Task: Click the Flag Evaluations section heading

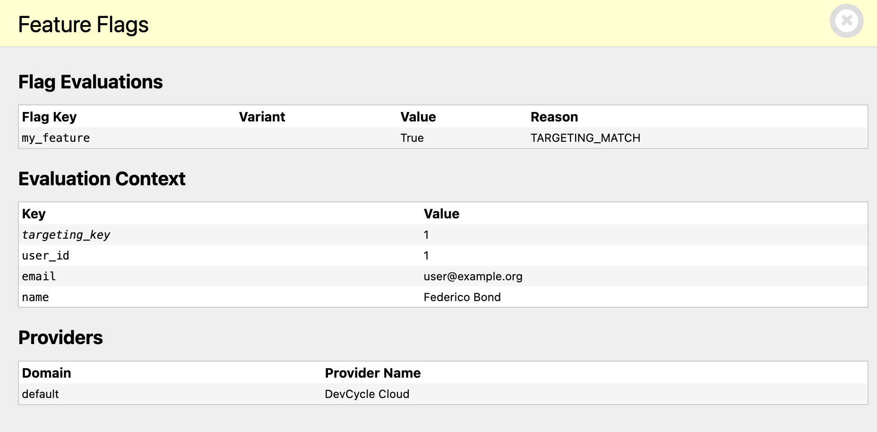Action: click(x=90, y=81)
